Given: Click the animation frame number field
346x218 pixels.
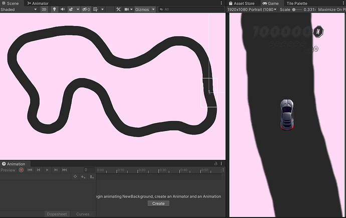Looking at the screenshot, I should (x=89, y=170).
